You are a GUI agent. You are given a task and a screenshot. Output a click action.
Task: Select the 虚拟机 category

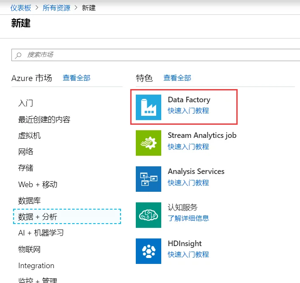tap(29, 136)
